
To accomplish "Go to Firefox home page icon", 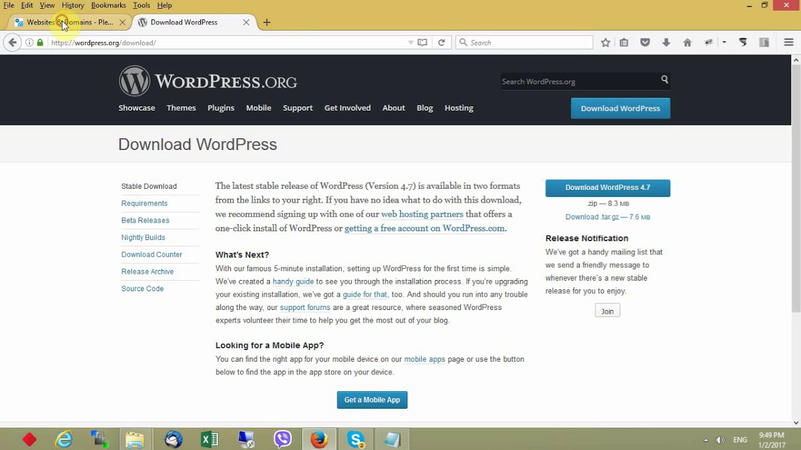I will tap(687, 42).
